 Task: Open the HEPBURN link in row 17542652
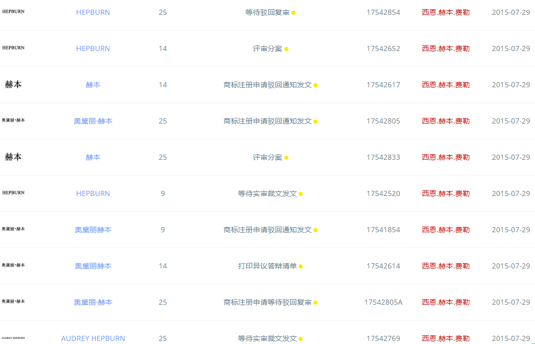[93, 48]
